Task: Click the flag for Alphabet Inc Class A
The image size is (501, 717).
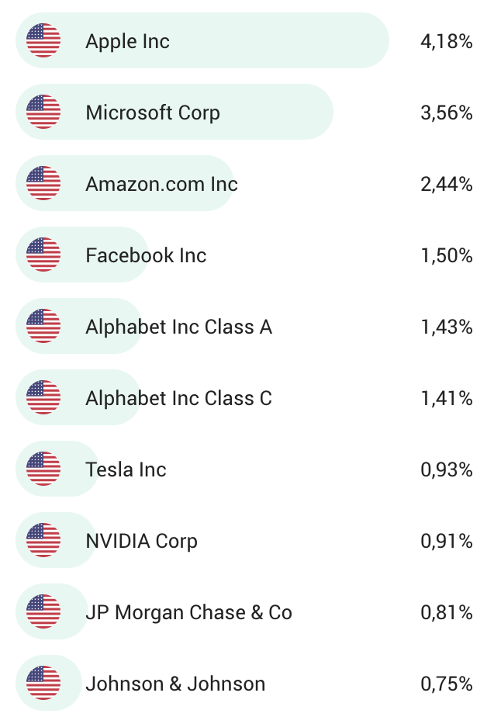Action: (x=43, y=326)
